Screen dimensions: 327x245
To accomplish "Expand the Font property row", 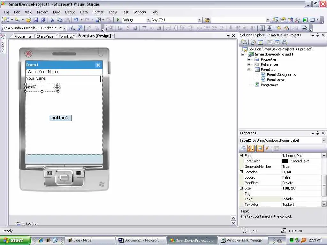I will click(241, 155).
